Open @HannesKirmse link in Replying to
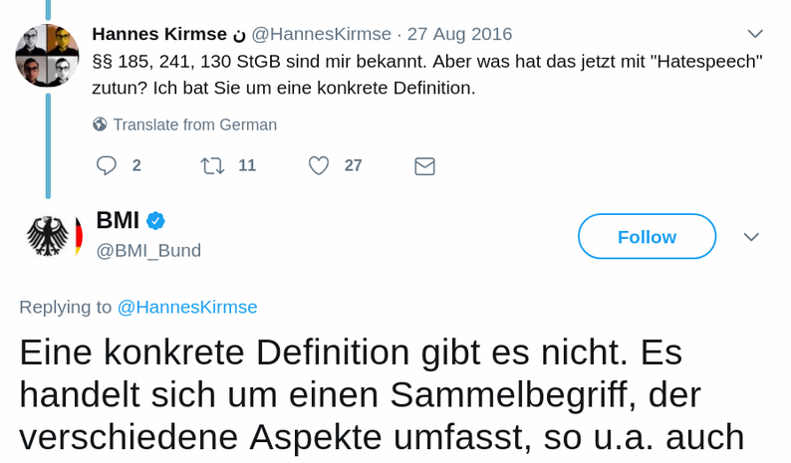The width and height of the screenshot is (791, 463). pos(187,307)
